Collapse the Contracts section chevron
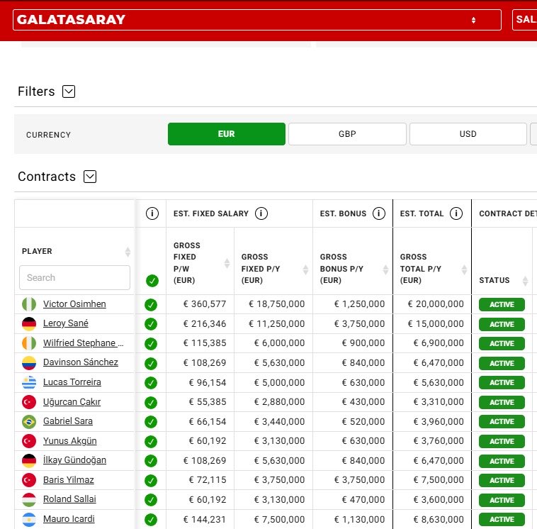537x529 pixels. pyautogui.click(x=90, y=177)
